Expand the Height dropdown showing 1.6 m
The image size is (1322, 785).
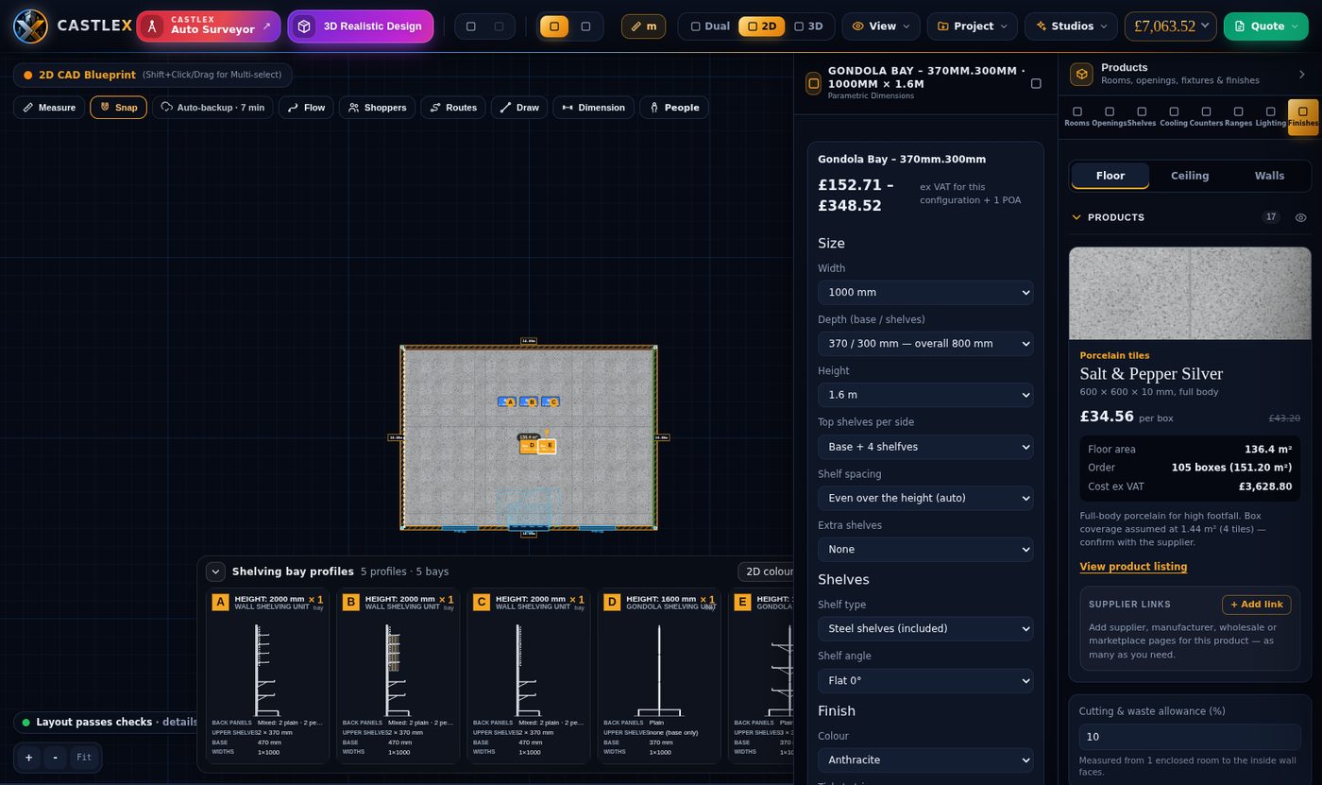925,395
